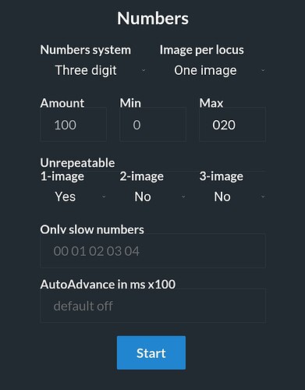Click the chevron arrow beside Yes
Image resolution: width=305 pixels, height=390 pixels.
coord(104,197)
